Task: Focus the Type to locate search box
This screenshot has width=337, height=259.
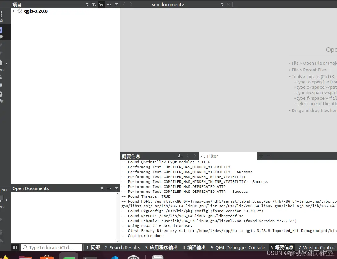Action: (52, 247)
